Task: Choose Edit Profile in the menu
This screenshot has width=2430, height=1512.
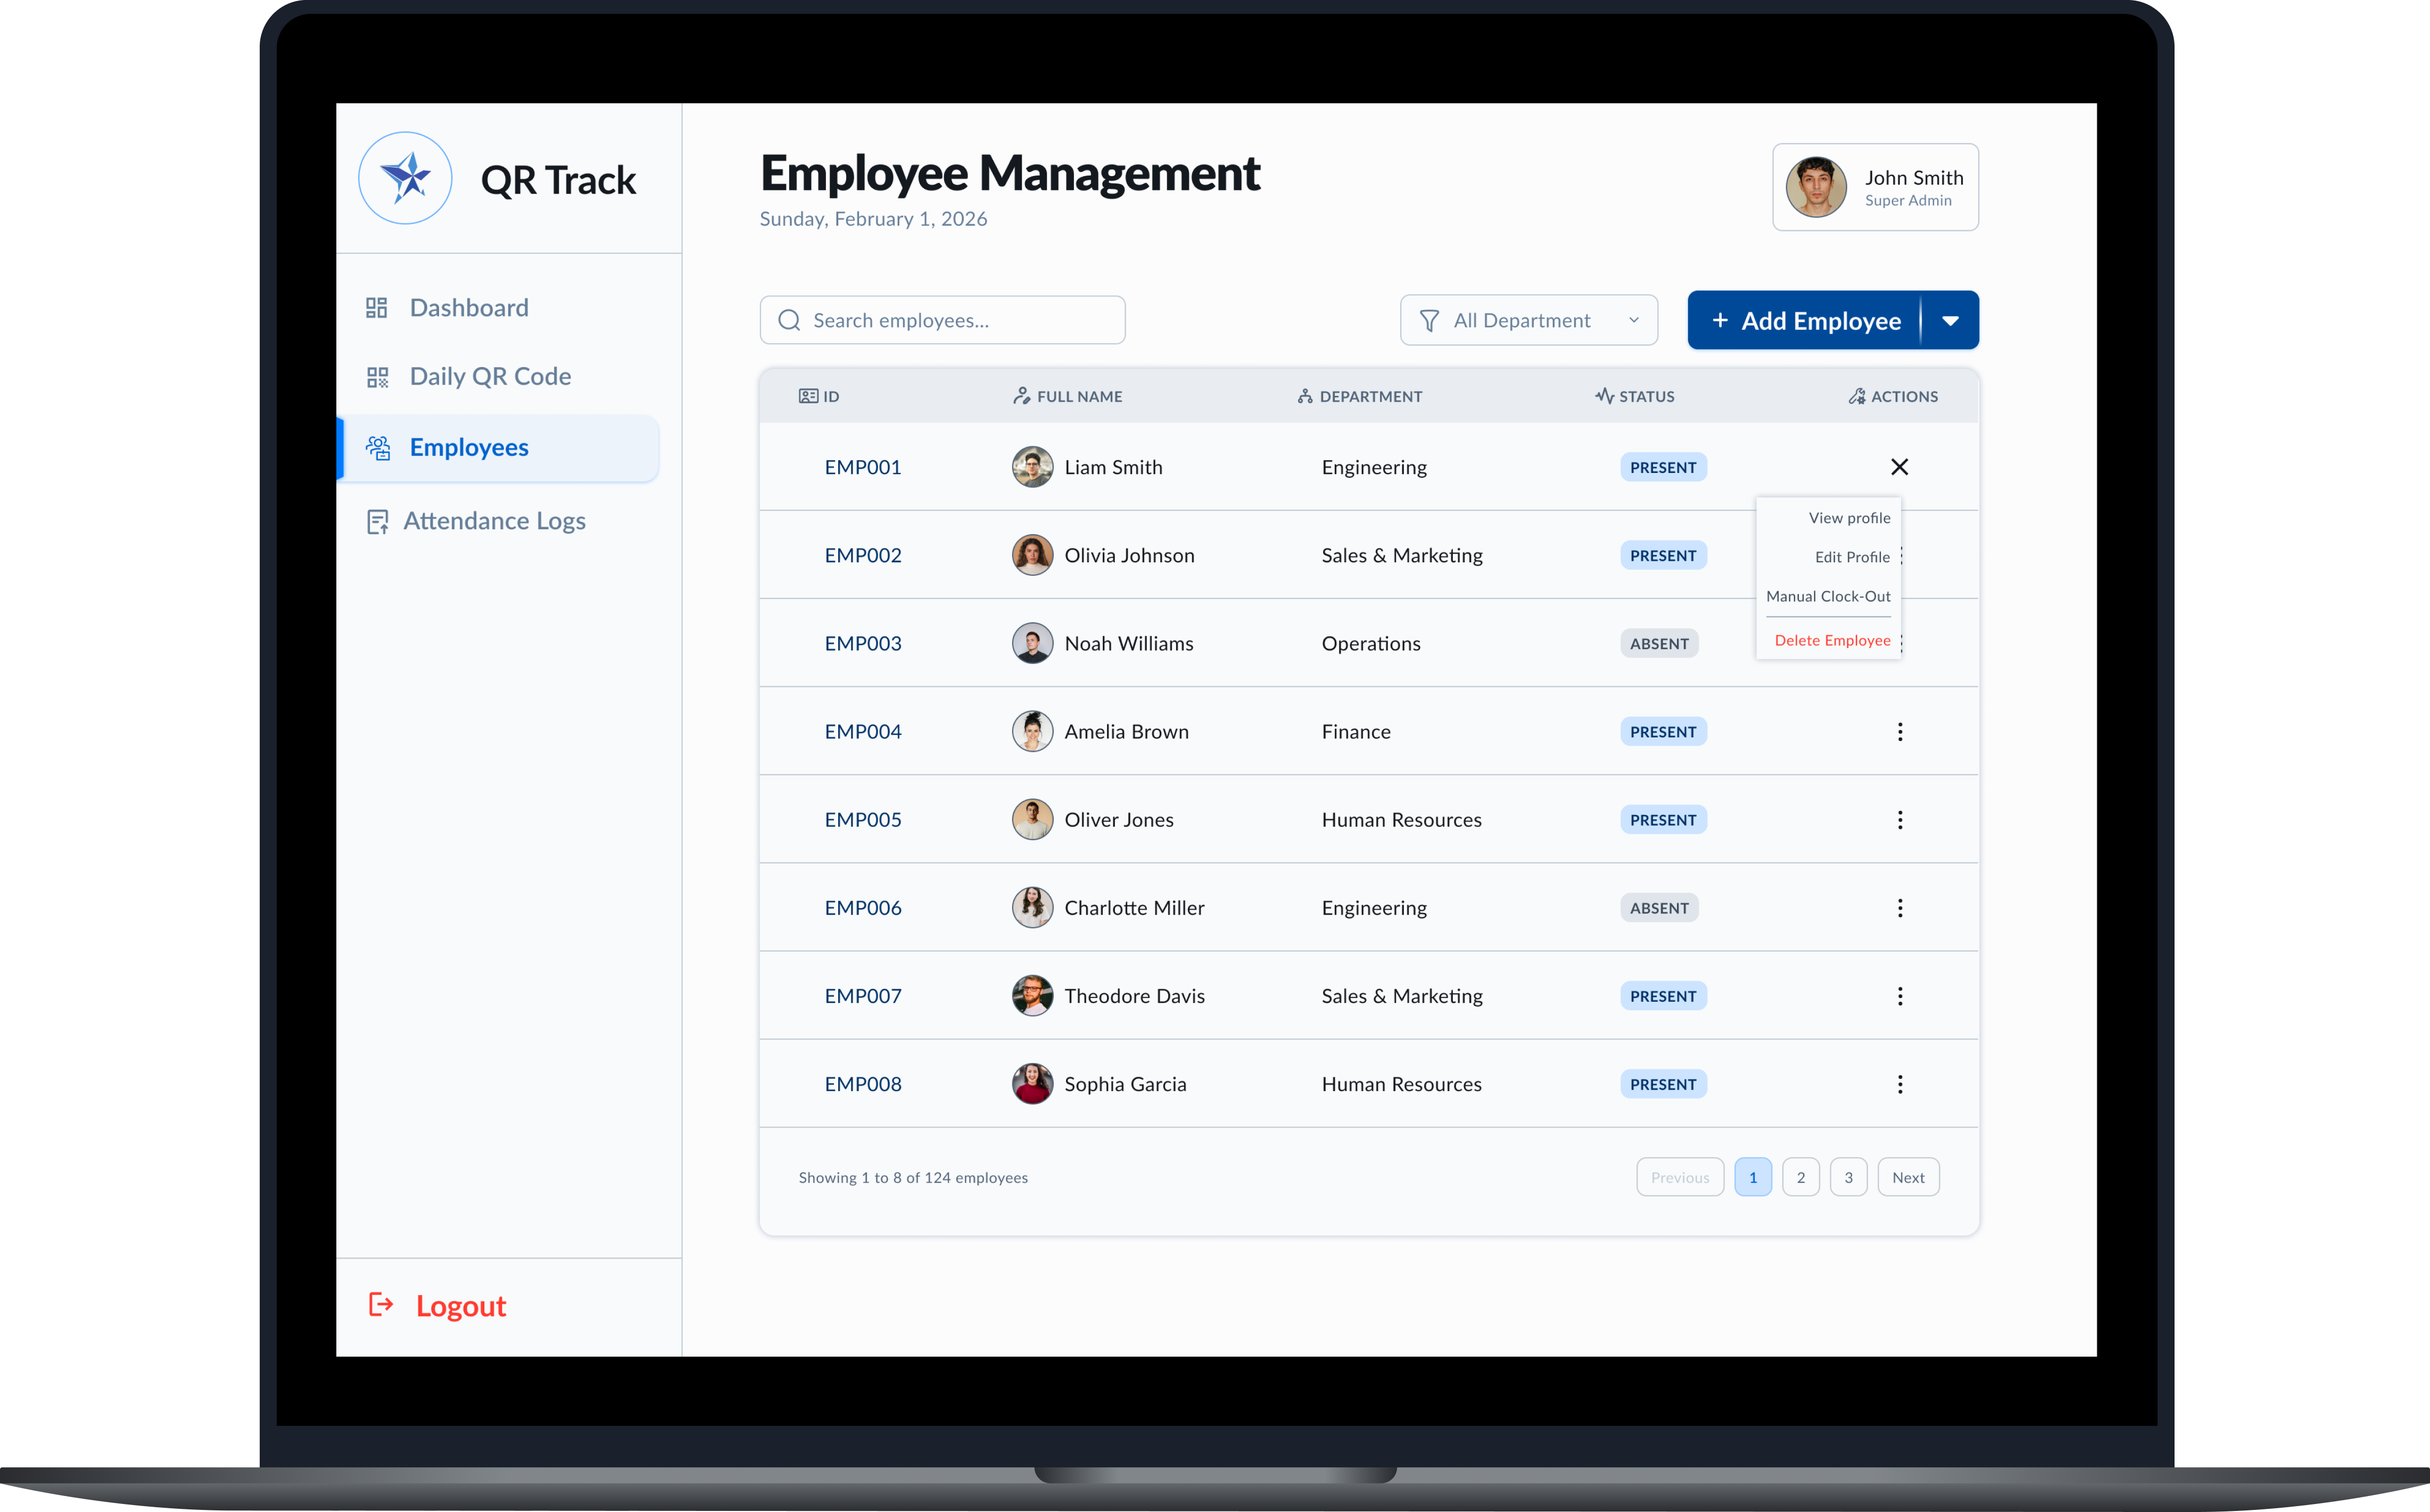Action: click(x=1852, y=557)
